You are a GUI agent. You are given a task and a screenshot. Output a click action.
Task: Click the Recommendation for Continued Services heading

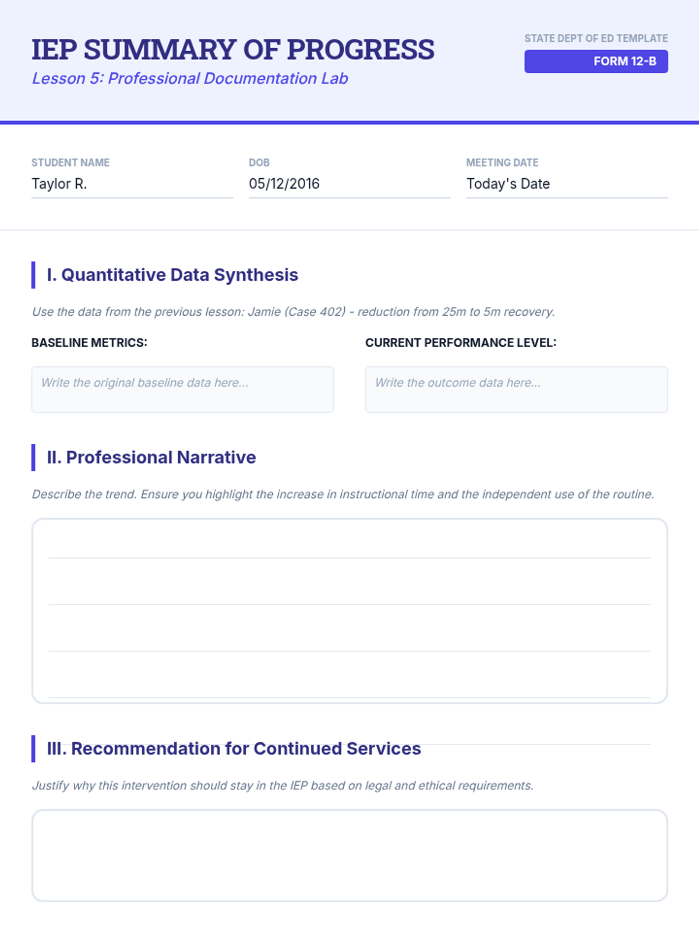tap(234, 749)
